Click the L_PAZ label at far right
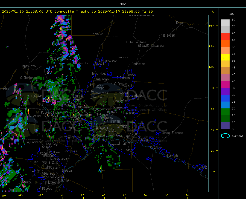The image size is (246, 199). (x=203, y=168)
